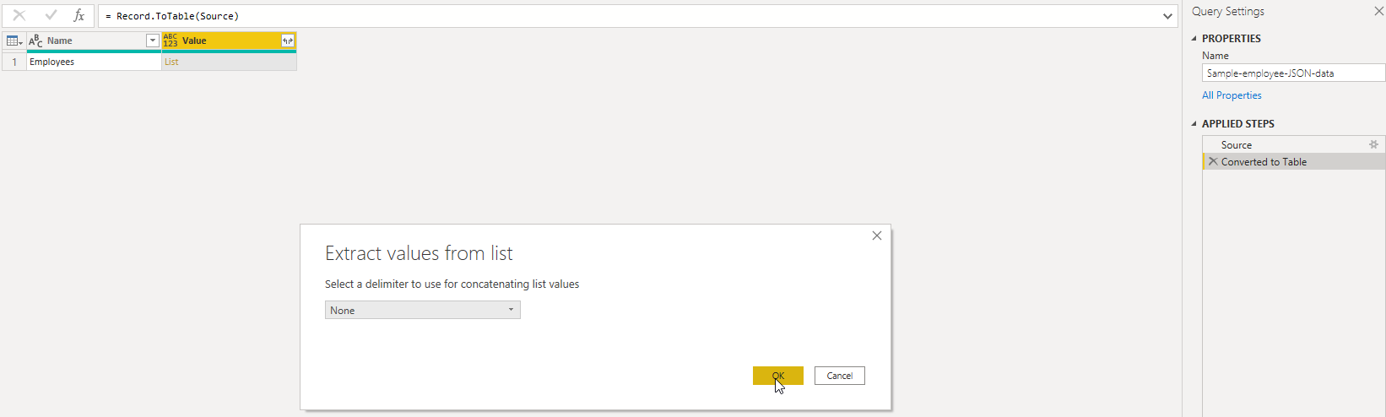Close the Extract values dialog
Screen dimensions: 1386x417
click(x=877, y=236)
